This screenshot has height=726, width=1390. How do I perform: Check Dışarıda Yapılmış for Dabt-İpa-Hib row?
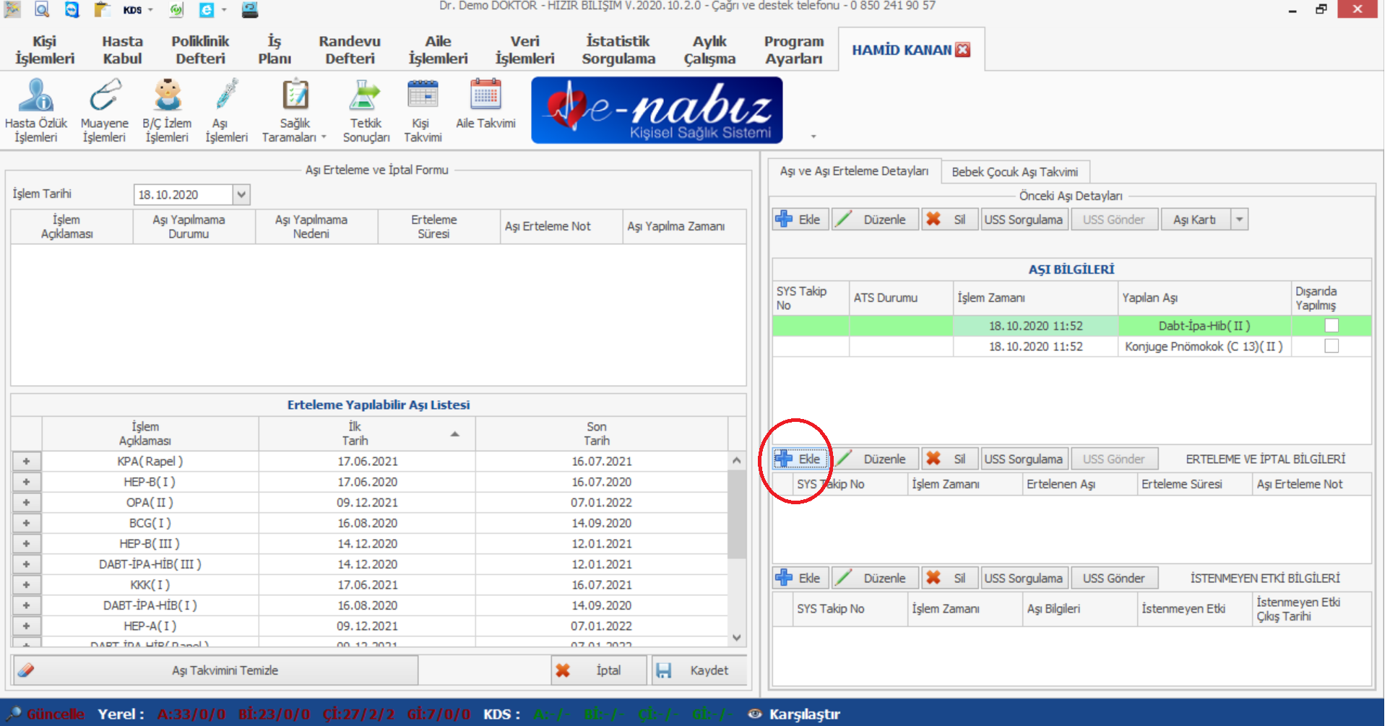(x=1331, y=326)
